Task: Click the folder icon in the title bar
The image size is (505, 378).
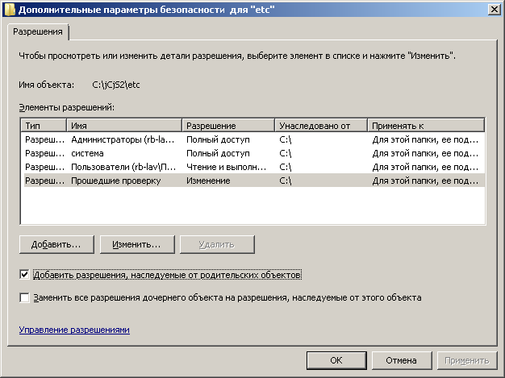Action: tap(10, 9)
